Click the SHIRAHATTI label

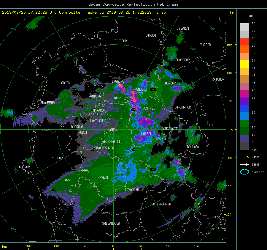pyautogui.click(x=111, y=141)
